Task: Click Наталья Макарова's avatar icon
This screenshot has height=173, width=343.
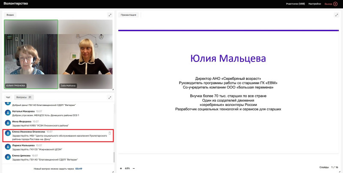Action: 8,113
